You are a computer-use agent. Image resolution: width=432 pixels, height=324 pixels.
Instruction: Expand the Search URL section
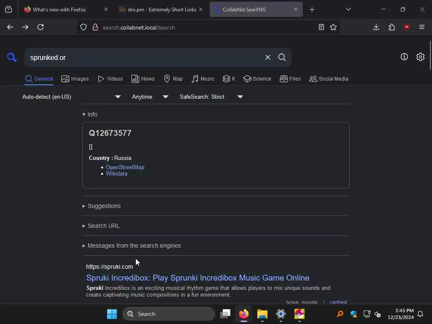tap(101, 226)
